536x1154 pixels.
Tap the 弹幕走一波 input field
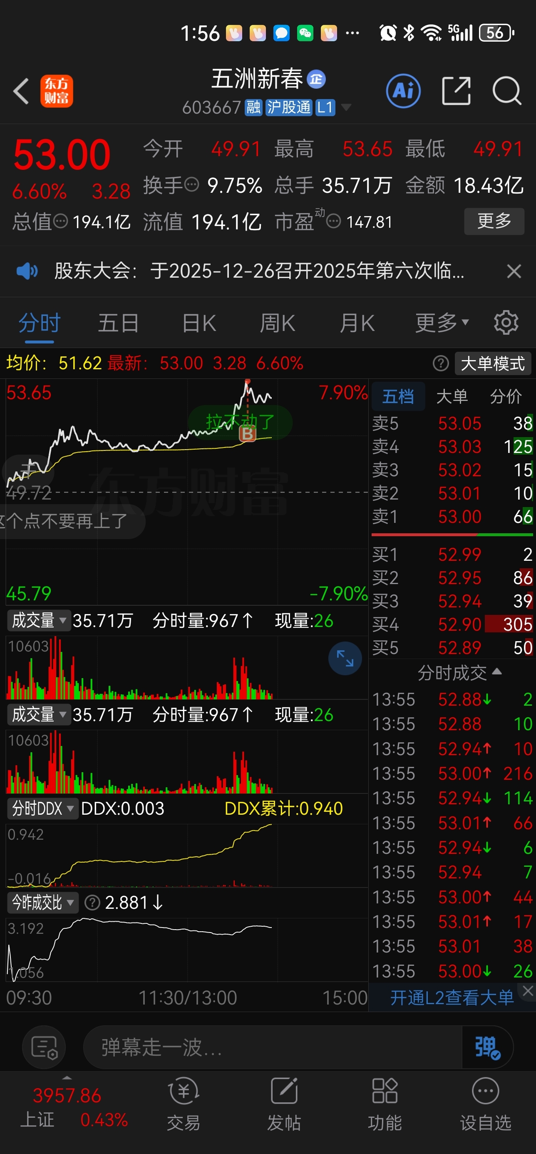[x=272, y=1047]
